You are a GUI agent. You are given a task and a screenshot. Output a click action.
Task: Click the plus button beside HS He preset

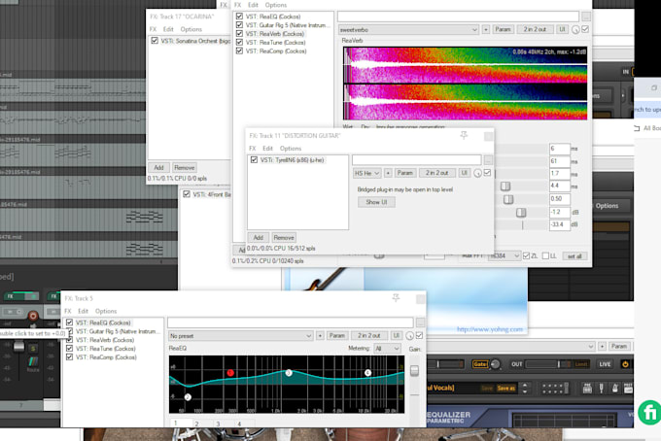coord(388,173)
